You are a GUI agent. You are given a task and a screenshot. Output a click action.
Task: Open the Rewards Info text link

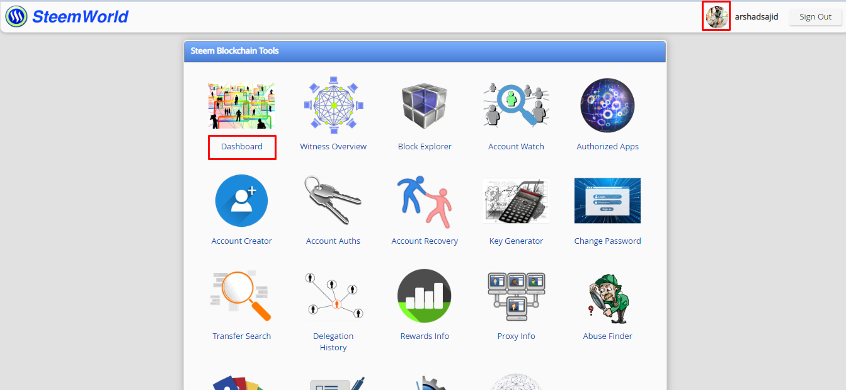coord(425,336)
